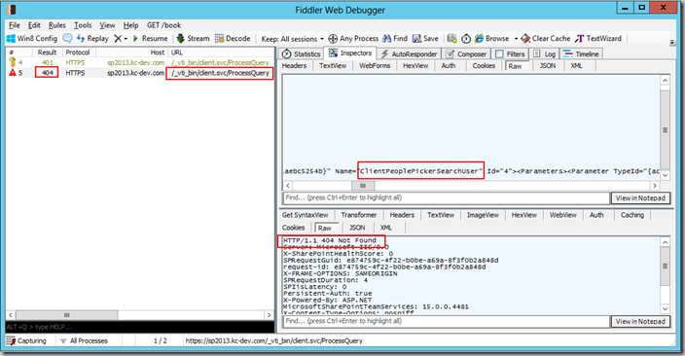Image resolution: width=685 pixels, height=356 pixels.
Task: Open the Keep: All sessions dropdown
Action: pos(292,39)
